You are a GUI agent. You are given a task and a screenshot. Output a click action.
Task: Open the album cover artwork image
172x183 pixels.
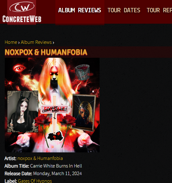52,105
